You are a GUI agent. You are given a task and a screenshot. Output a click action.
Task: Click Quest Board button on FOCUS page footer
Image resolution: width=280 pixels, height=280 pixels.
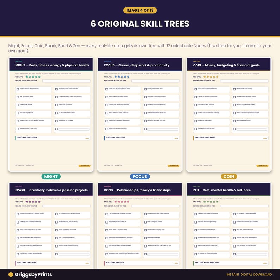tap(174, 166)
